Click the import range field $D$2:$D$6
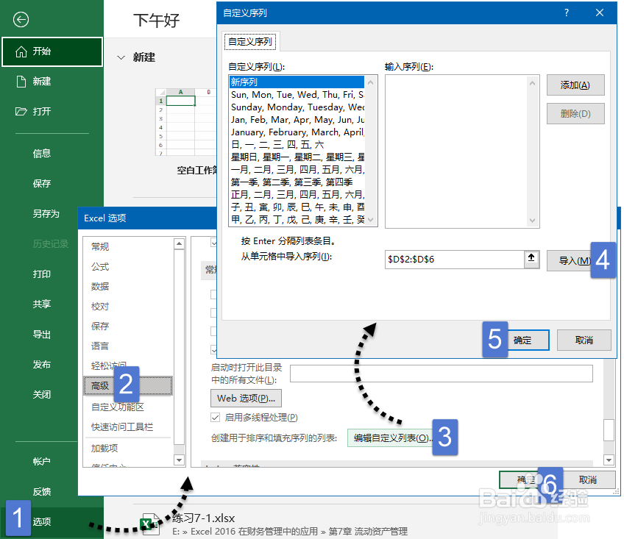This screenshot has width=624, height=539. [x=455, y=260]
